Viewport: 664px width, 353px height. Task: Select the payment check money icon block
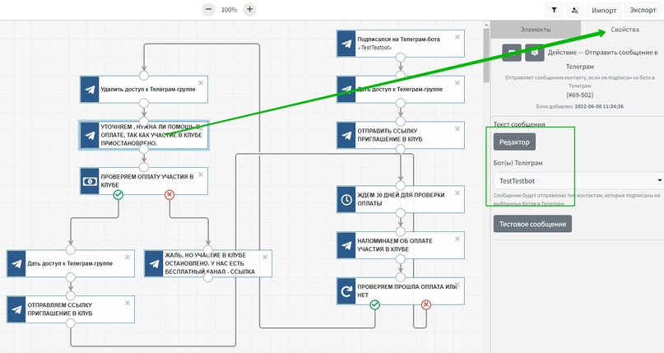[x=90, y=180]
